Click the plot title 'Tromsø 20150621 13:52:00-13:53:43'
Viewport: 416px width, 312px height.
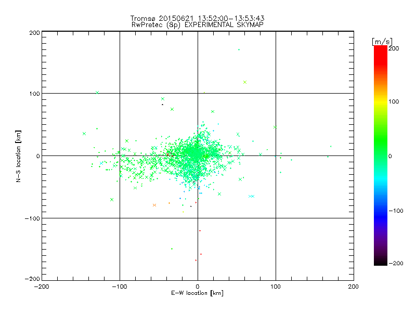pyautogui.click(x=197, y=18)
